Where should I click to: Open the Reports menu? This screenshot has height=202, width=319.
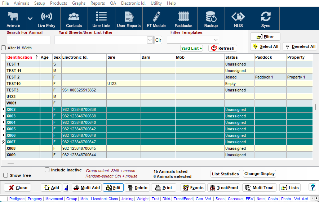98,3
